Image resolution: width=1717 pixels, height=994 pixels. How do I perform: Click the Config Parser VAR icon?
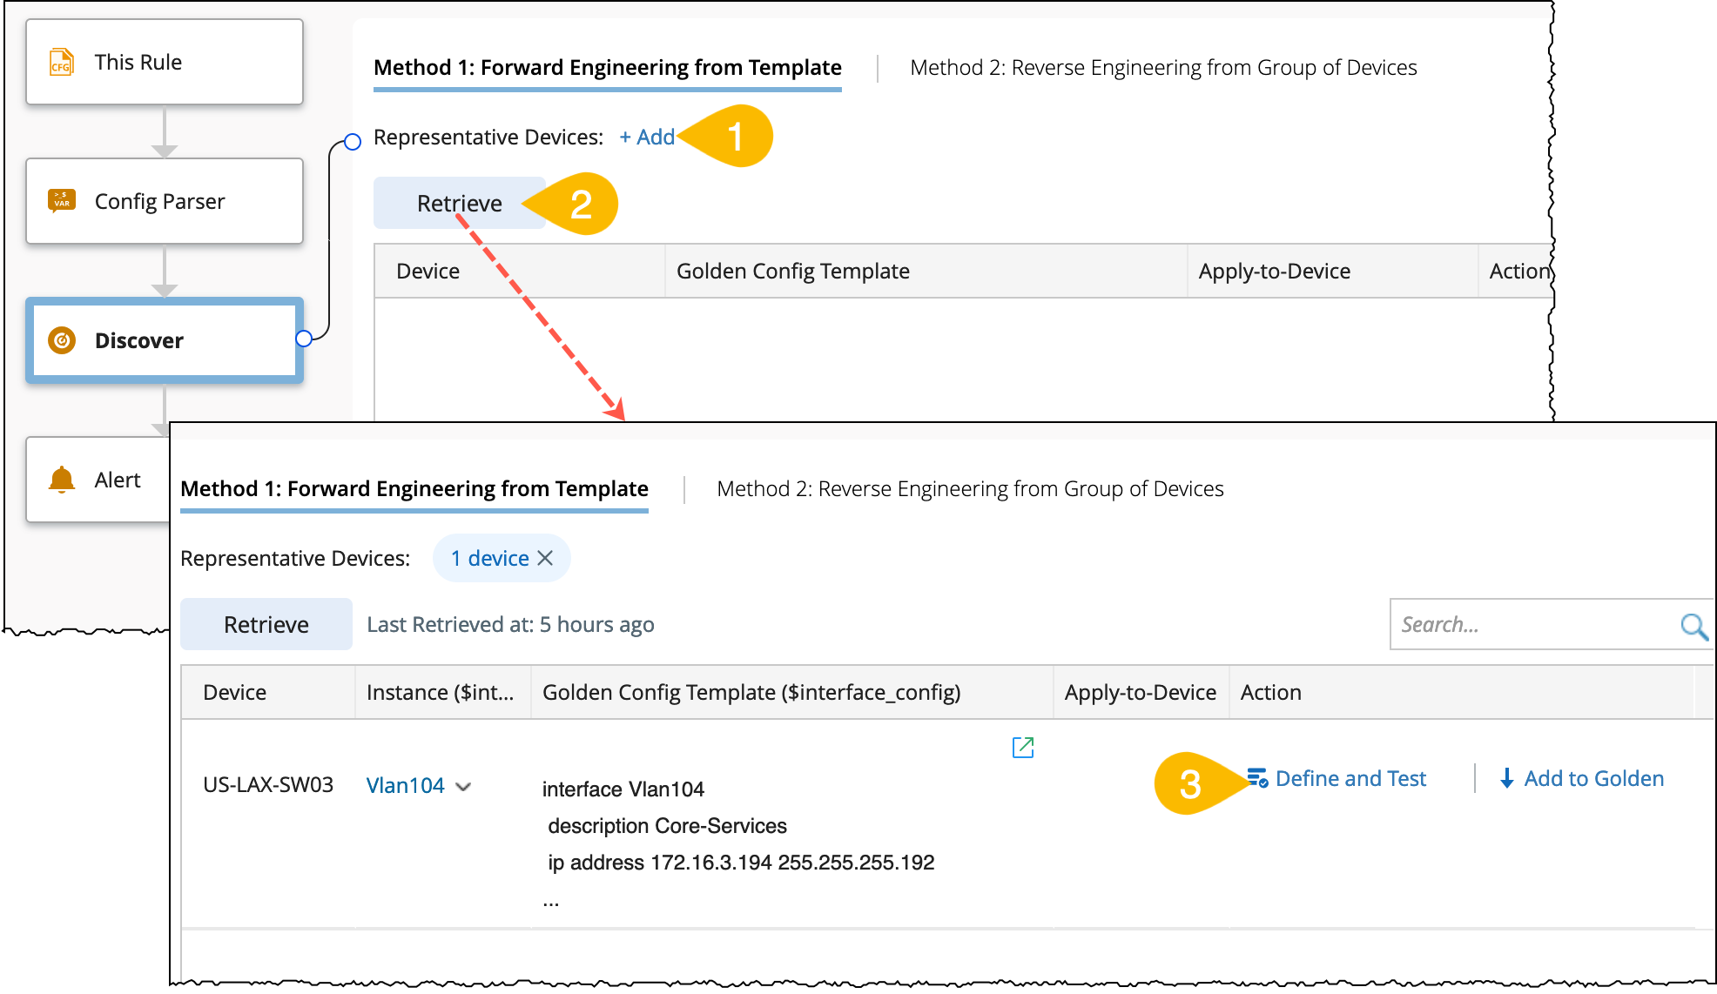(x=61, y=201)
